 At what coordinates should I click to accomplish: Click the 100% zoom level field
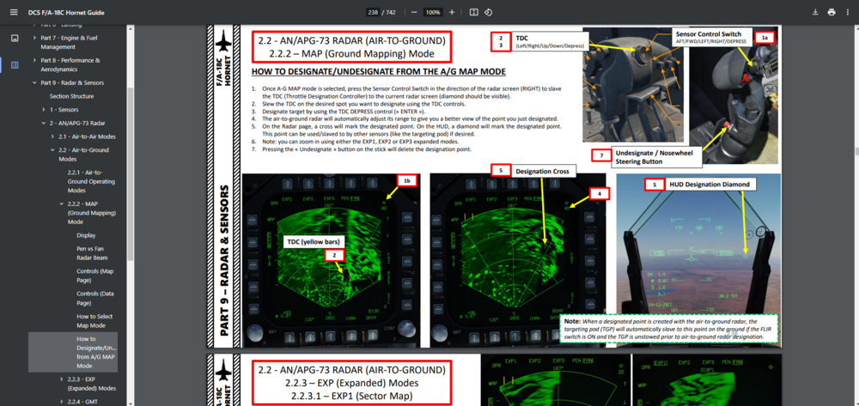pos(433,12)
